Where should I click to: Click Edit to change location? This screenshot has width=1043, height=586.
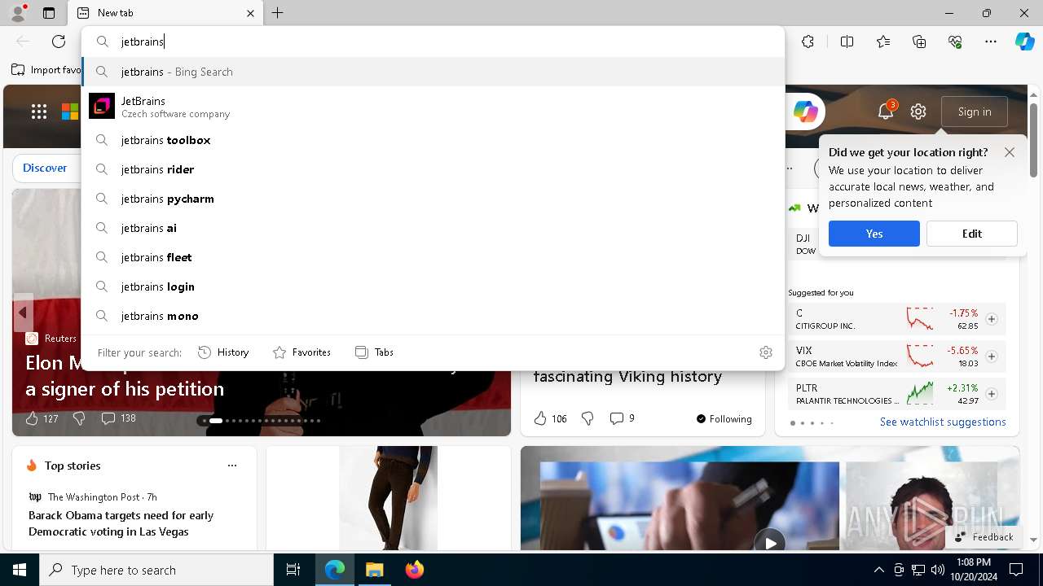coord(972,234)
